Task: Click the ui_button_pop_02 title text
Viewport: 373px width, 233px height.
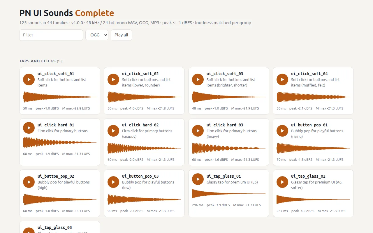Action: [56, 176]
